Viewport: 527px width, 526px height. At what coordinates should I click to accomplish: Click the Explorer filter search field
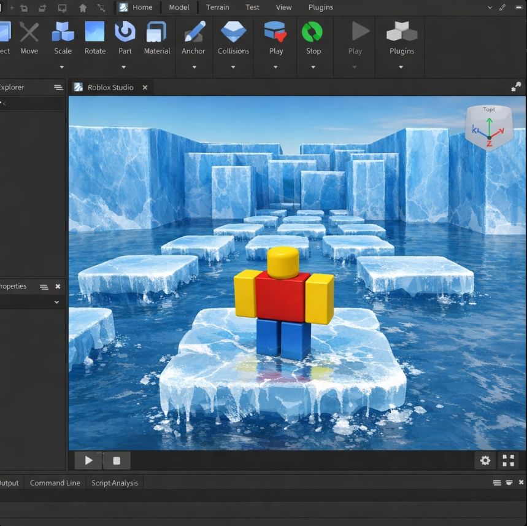pyautogui.click(x=32, y=104)
